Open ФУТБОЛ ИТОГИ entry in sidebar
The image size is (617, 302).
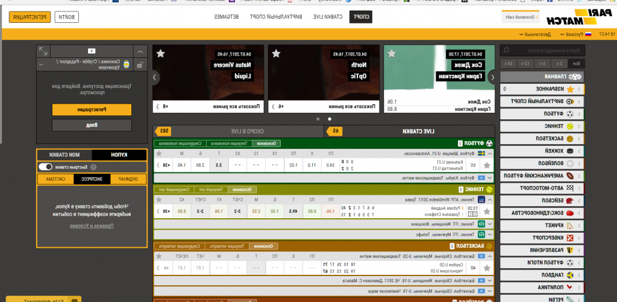click(542, 263)
